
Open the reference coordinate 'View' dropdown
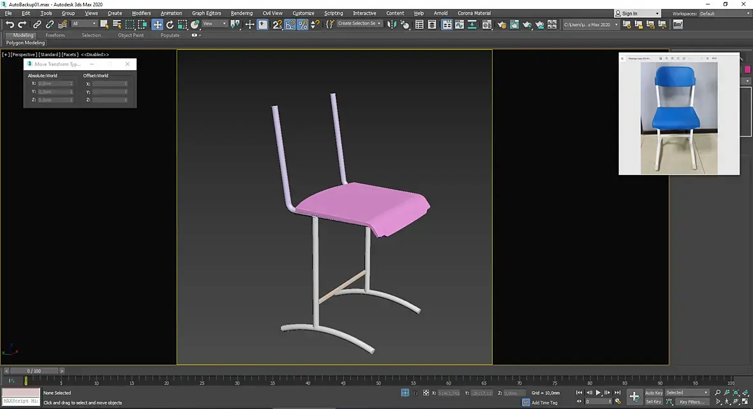214,24
